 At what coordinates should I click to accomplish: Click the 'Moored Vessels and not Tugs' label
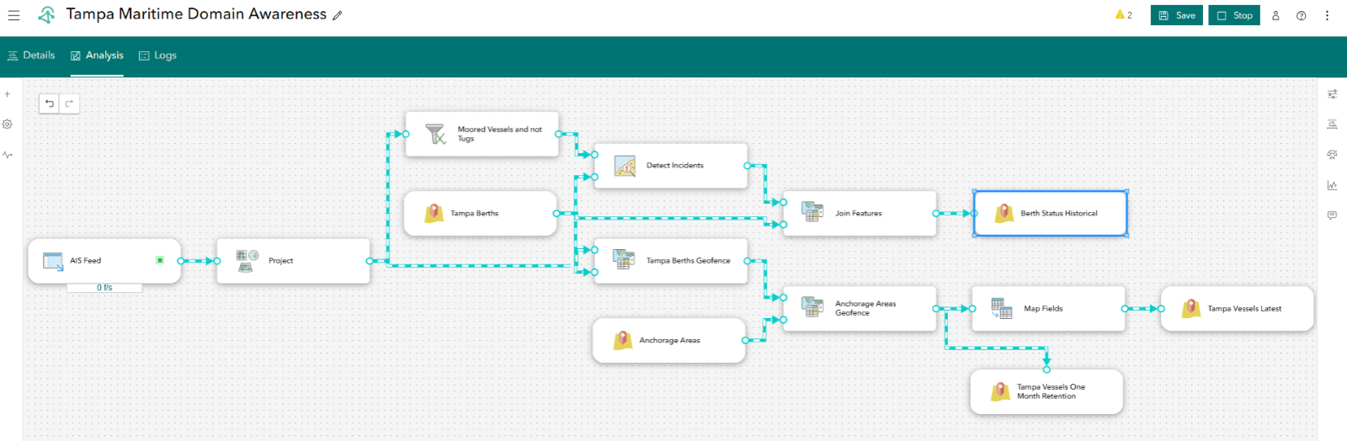[499, 134]
